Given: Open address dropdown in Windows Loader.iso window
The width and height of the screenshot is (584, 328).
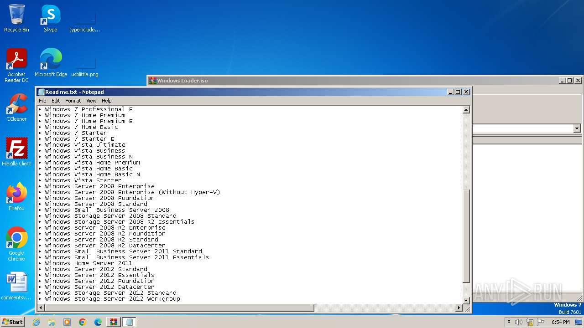Looking at the screenshot, I should point(577,129).
